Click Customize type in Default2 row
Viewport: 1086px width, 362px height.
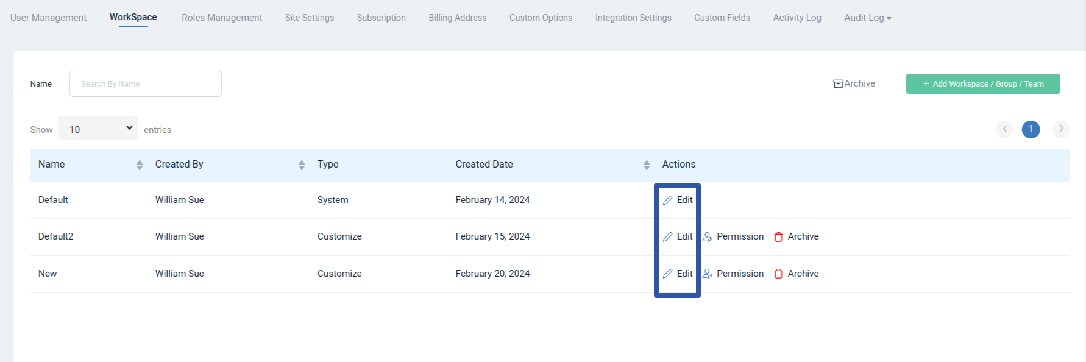(339, 236)
